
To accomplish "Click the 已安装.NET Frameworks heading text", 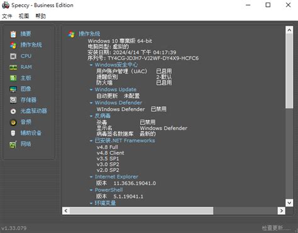I will click(125, 141).
